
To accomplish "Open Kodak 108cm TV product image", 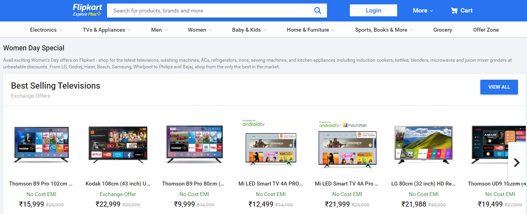I will pos(118,144).
